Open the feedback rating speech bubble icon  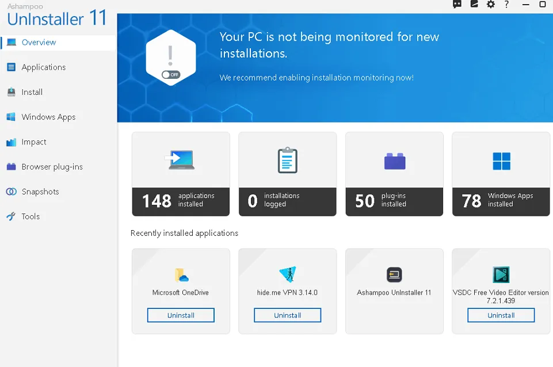[457, 5]
